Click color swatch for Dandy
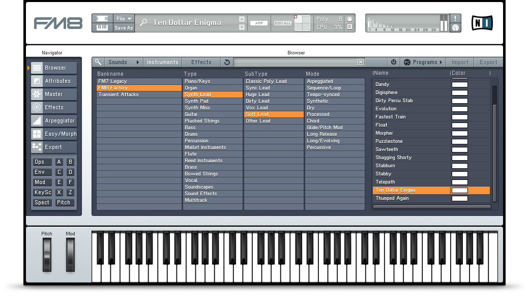Screen dimensions: 529x305 pyautogui.click(x=459, y=84)
